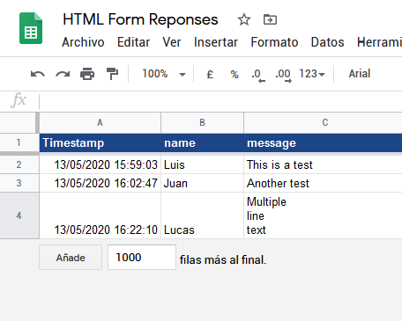Open the Formato menu

274,42
